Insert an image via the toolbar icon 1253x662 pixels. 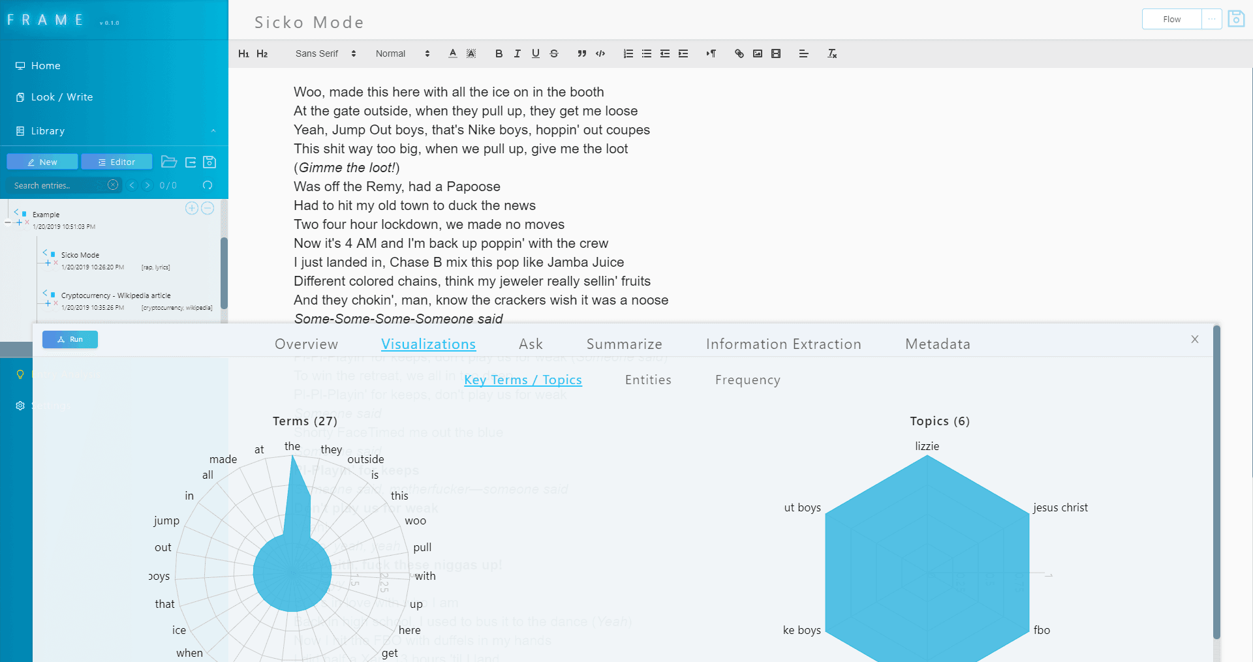pos(758,53)
